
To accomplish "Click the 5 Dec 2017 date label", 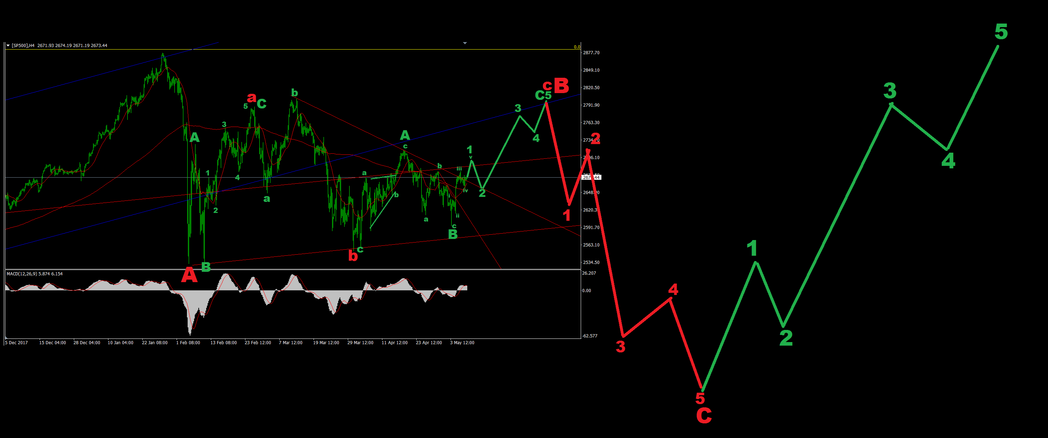I will 16,343.
